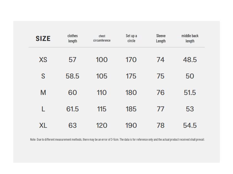The height and width of the screenshot is (174, 233).
Task: Click the measurement error note text
Action: coord(117,140)
